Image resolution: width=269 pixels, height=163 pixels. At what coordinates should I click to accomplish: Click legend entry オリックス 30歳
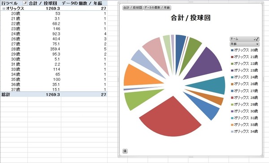point(244,111)
